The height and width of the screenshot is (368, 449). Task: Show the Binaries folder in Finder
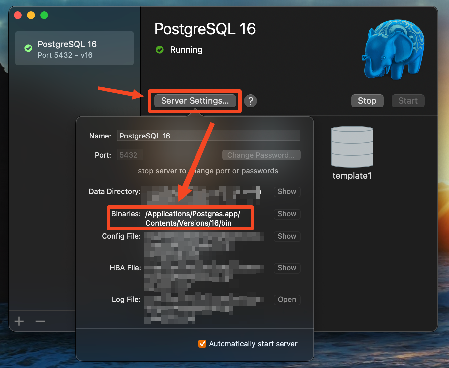(287, 214)
